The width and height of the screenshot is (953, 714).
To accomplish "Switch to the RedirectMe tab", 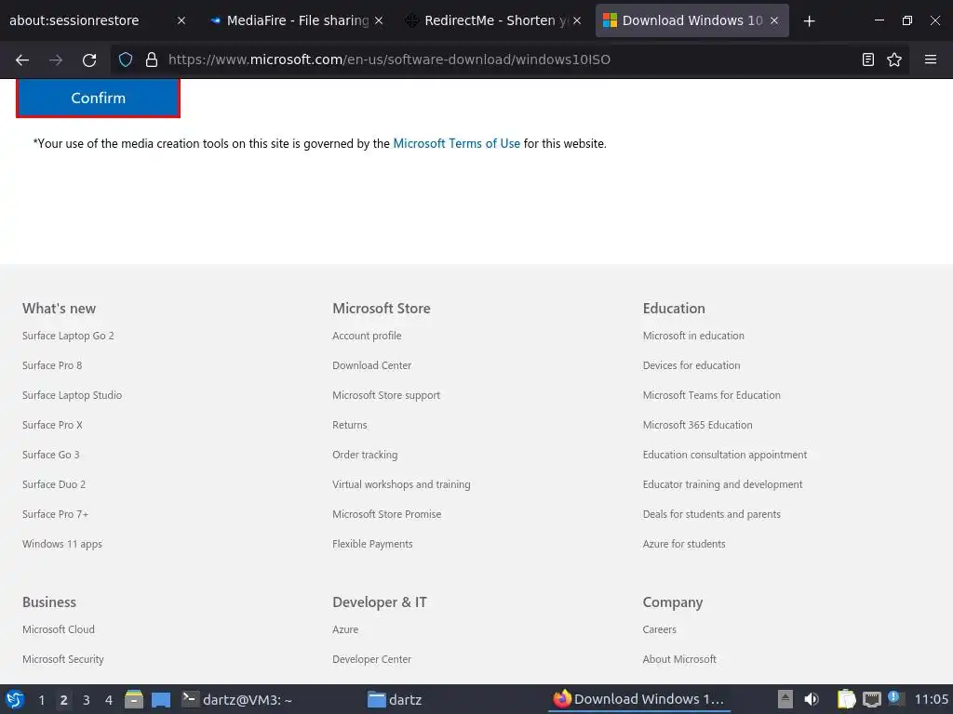I will (x=495, y=20).
